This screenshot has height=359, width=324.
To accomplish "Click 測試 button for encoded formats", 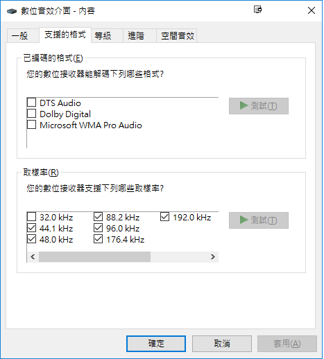I will (259, 106).
